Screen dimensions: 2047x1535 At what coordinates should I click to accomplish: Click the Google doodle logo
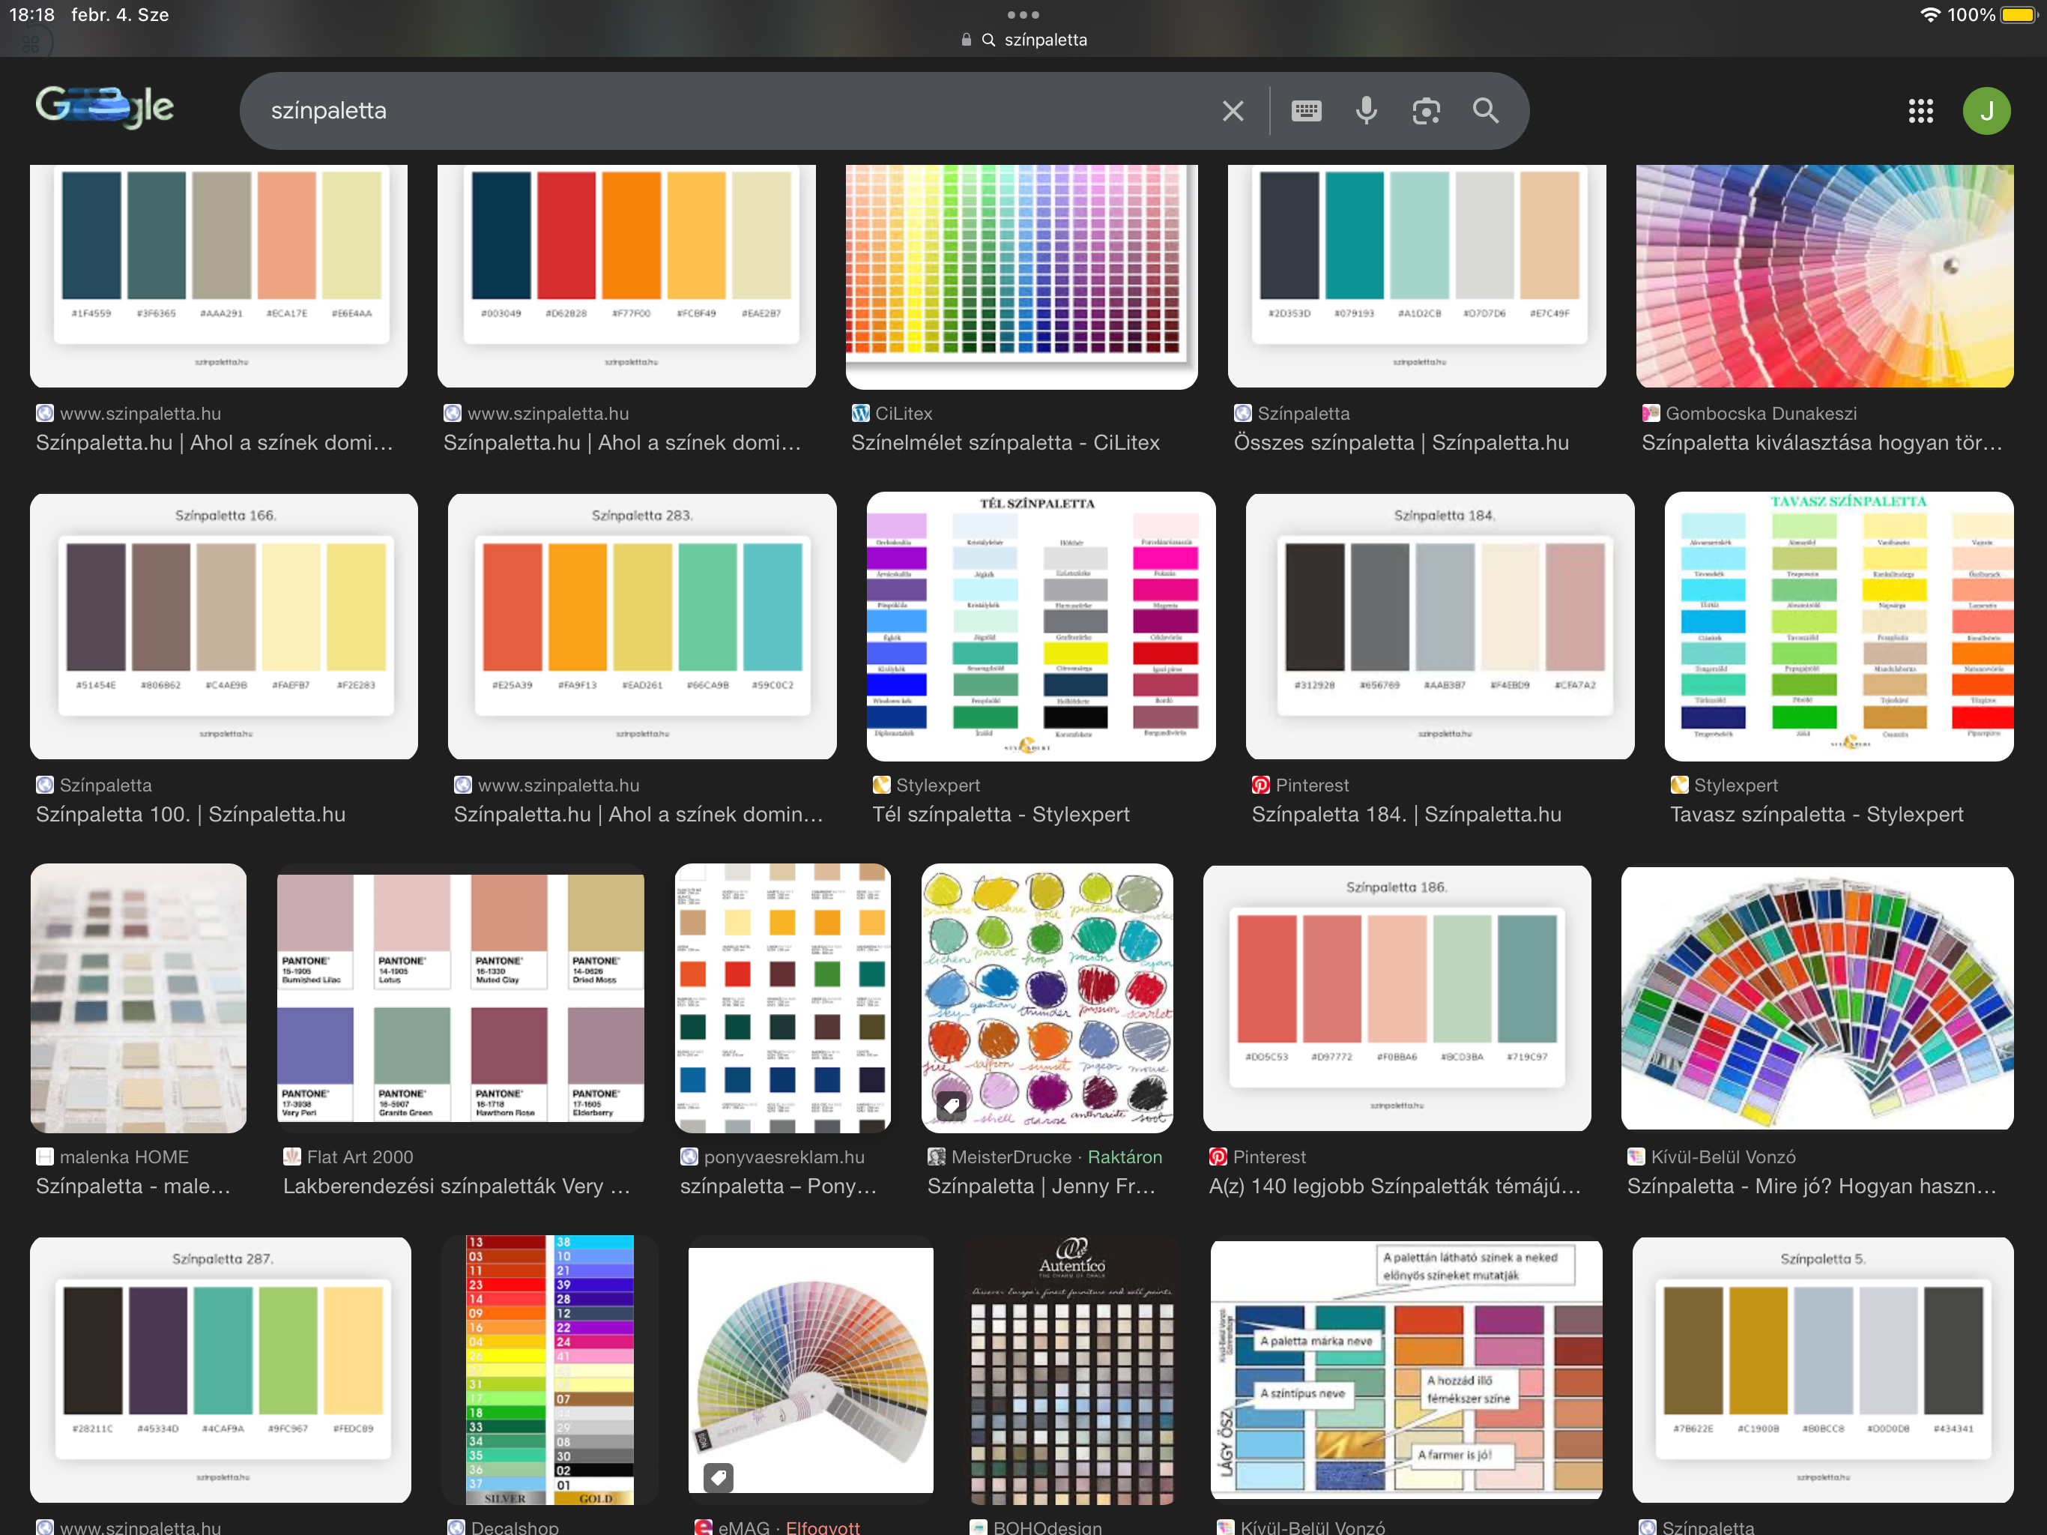point(105,107)
